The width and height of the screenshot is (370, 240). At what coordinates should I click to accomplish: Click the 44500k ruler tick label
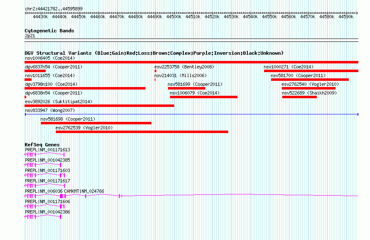(x=174, y=17)
